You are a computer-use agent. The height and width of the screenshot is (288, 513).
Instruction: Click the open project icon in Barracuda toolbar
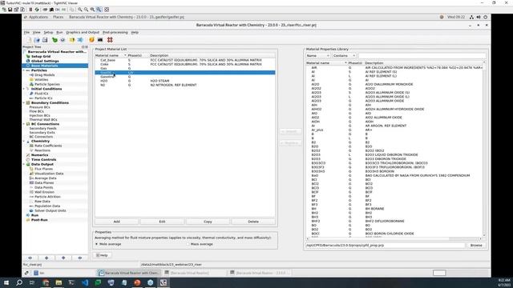37,40
